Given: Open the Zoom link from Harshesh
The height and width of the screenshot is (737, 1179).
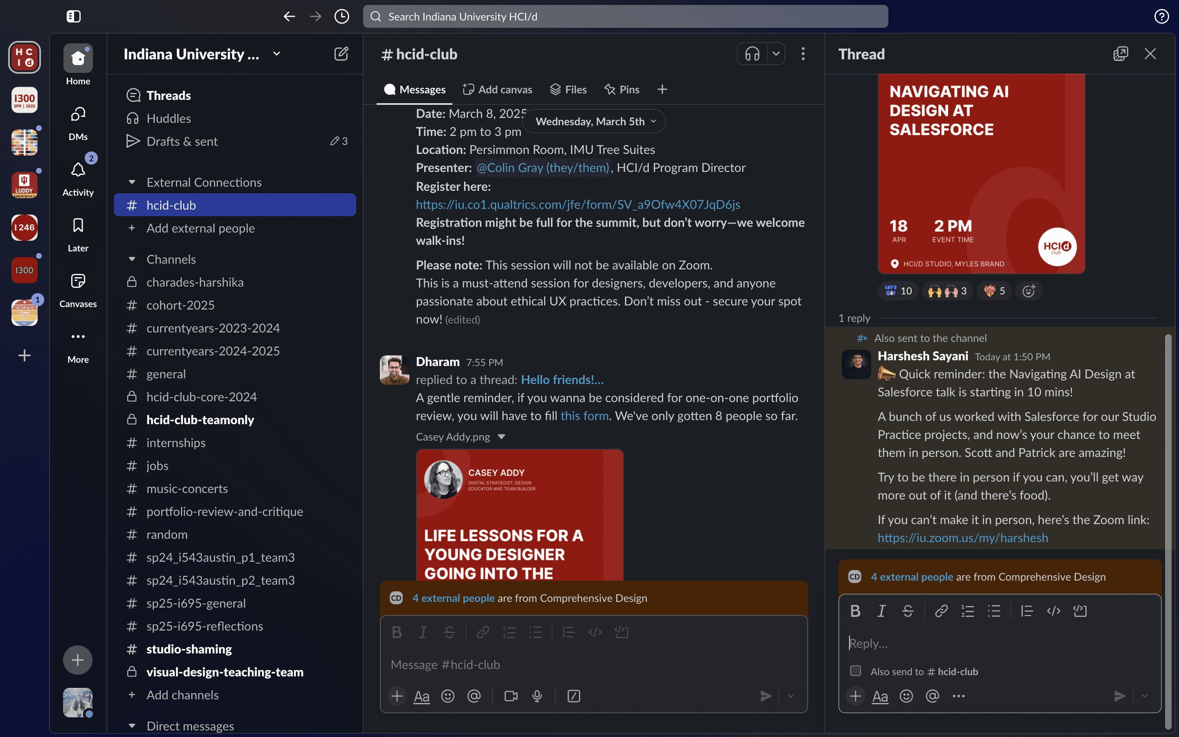Looking at the screenshot, I should [963, 538].
